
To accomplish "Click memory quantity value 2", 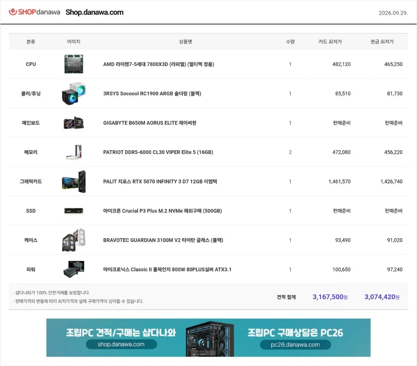I will (290, 152).
